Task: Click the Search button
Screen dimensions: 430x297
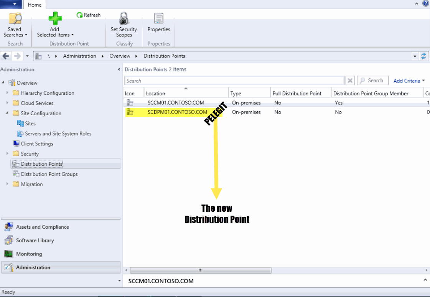Action: coord(373,80)
